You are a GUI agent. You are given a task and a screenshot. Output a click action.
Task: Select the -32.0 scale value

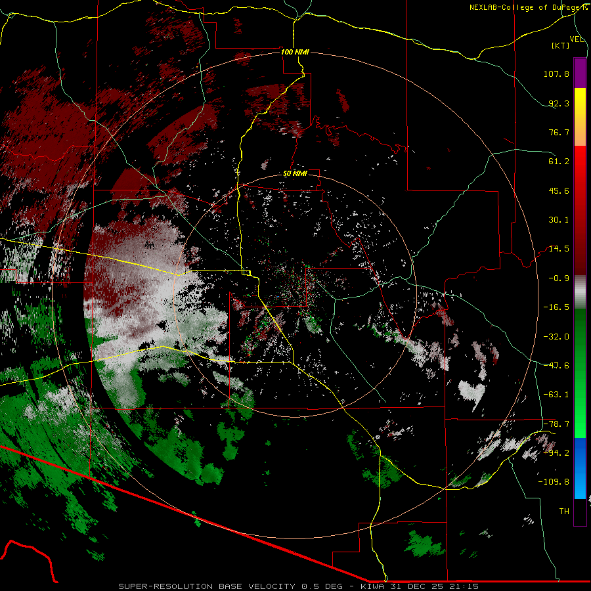[556, 337]
